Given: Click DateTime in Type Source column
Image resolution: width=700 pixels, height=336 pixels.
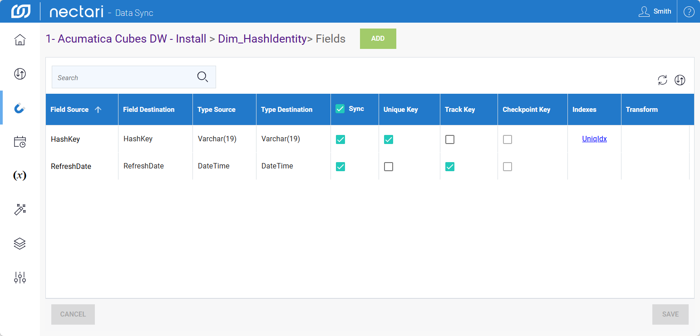Looking at the screenshot, I should tap(214, 166).
